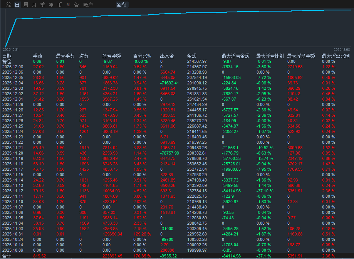Click lots value 46.75 on 2025.11.17

point(39,169)
